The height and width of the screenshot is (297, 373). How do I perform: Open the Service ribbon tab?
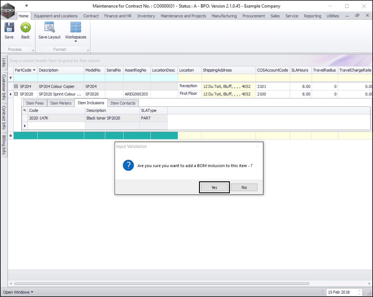pyautogui.click(x=292, y=16)
